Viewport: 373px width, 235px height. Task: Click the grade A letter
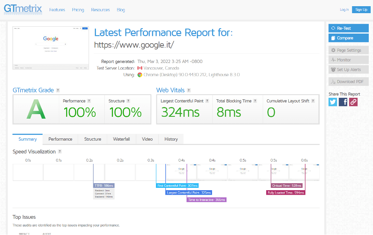click(x=36, y=109)
